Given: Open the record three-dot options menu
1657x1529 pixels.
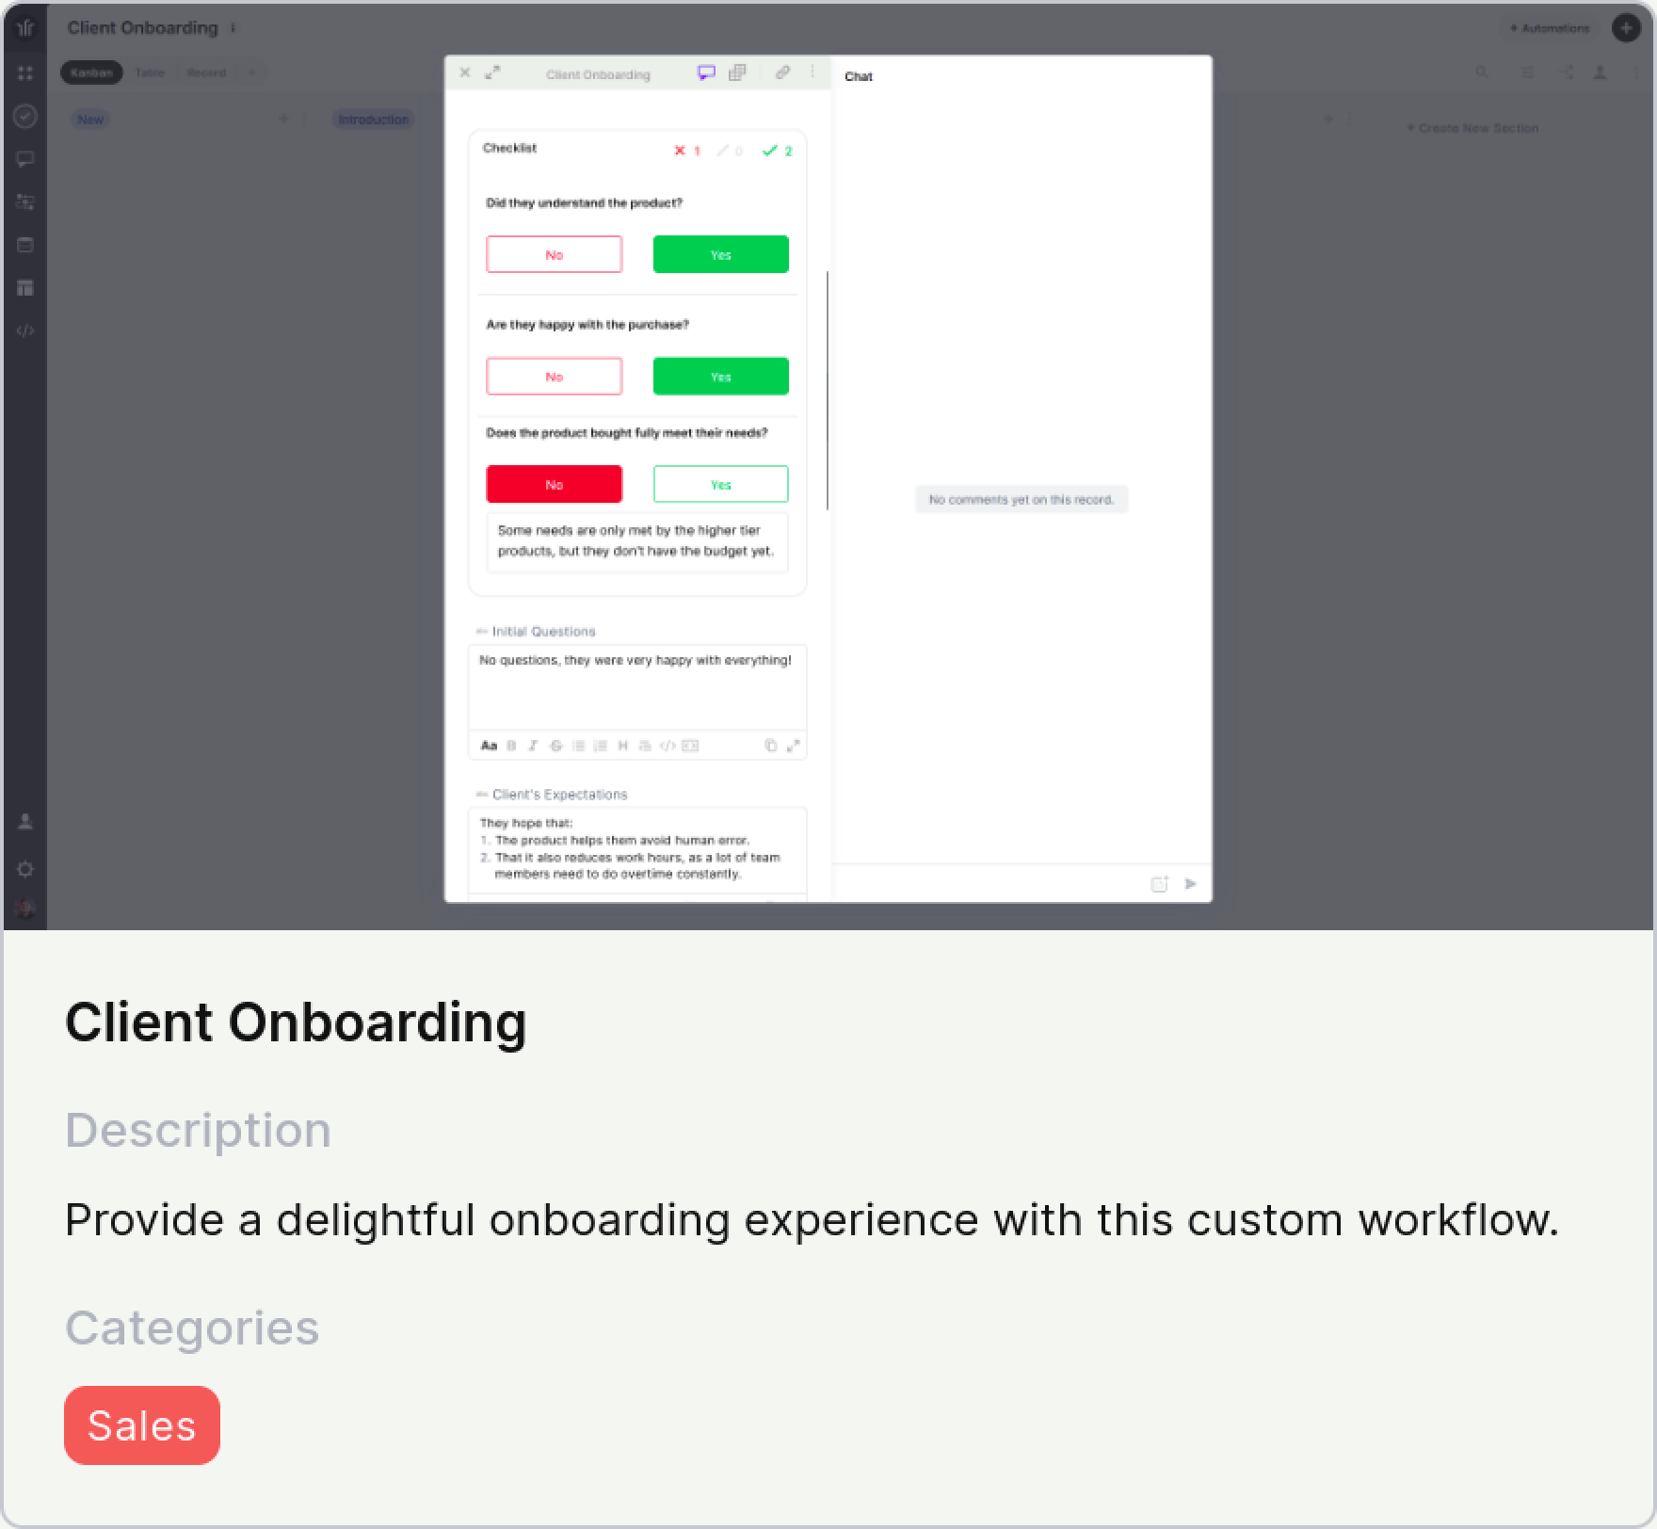Looking at the screenshot, I should click(812, 72).
